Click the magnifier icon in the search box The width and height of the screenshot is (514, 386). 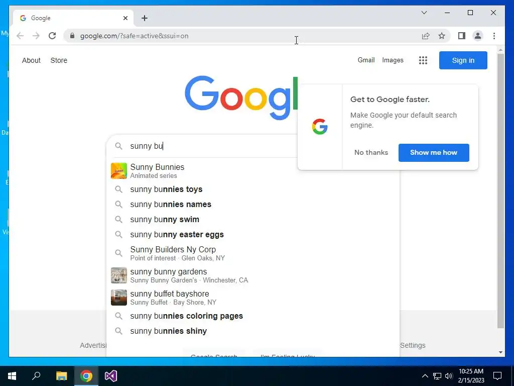[x=118, y=146]
